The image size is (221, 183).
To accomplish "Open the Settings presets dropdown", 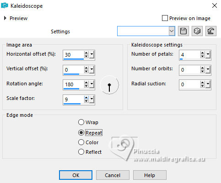I will coord(172,31).
